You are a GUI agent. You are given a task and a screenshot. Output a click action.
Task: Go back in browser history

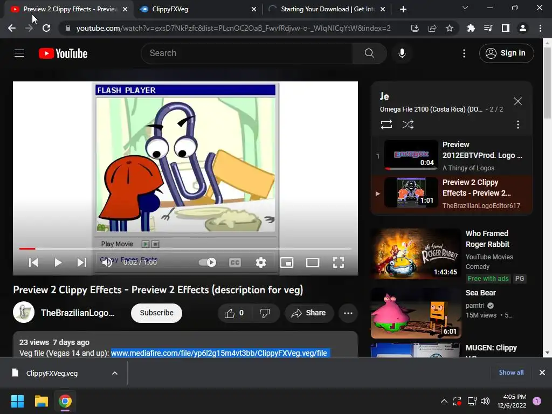(x=12, y=28)
